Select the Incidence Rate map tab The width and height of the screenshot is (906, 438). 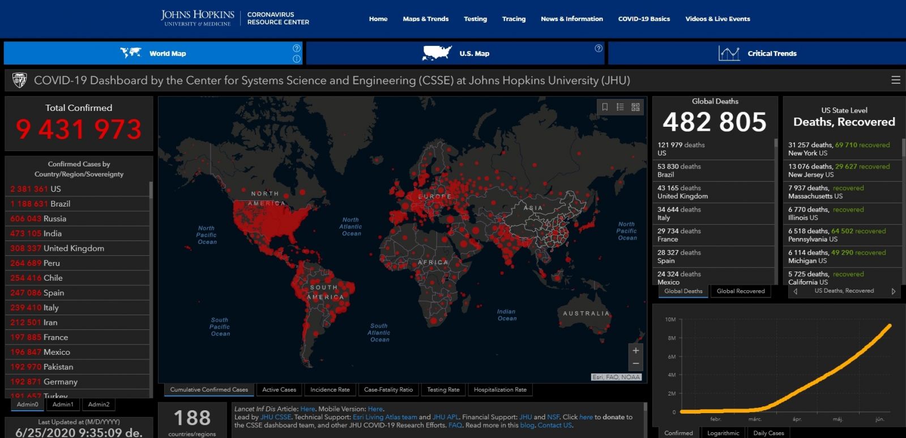330,389
